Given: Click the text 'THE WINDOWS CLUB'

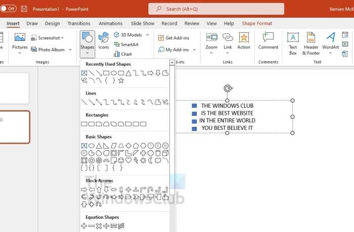Looking at the screenshot, I should pyautogui.click(x=227, y=106).
